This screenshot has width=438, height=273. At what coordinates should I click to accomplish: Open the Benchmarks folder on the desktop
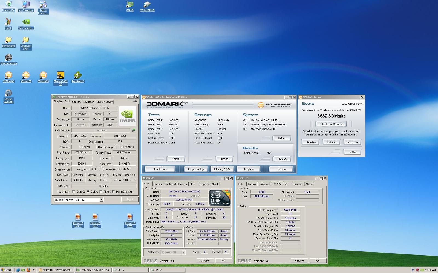click(x=8, y=42)
